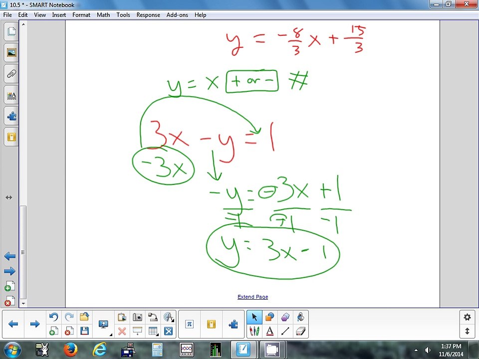Screen dimensions: 479x359
Task: Open the Properties sidebar tab
Action: (11, 95)
